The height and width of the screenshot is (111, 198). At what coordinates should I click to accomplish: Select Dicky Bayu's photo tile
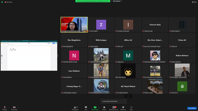tap(182, 71)
